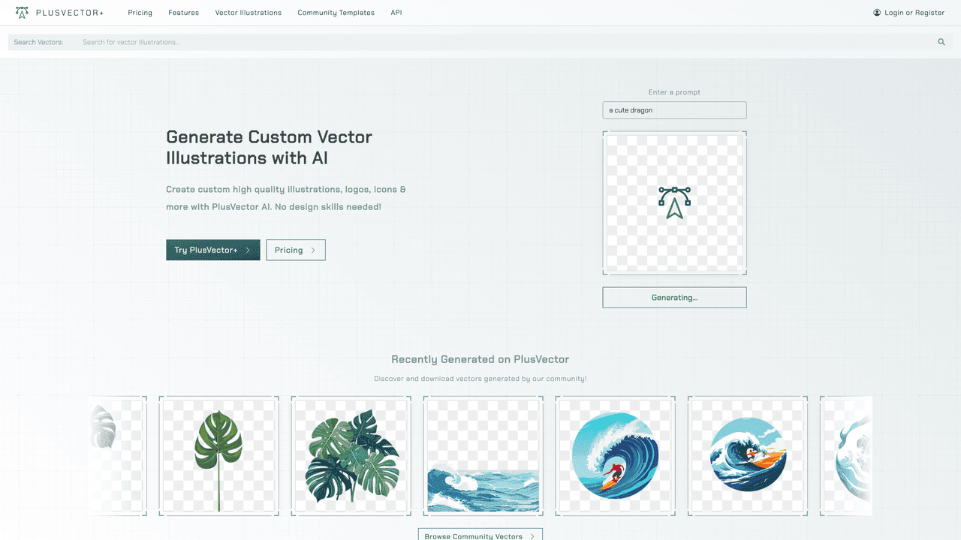Click chevron on Browse Community Vectors
The width and height of the screenshot is (961, 540).
coord(532,536)
